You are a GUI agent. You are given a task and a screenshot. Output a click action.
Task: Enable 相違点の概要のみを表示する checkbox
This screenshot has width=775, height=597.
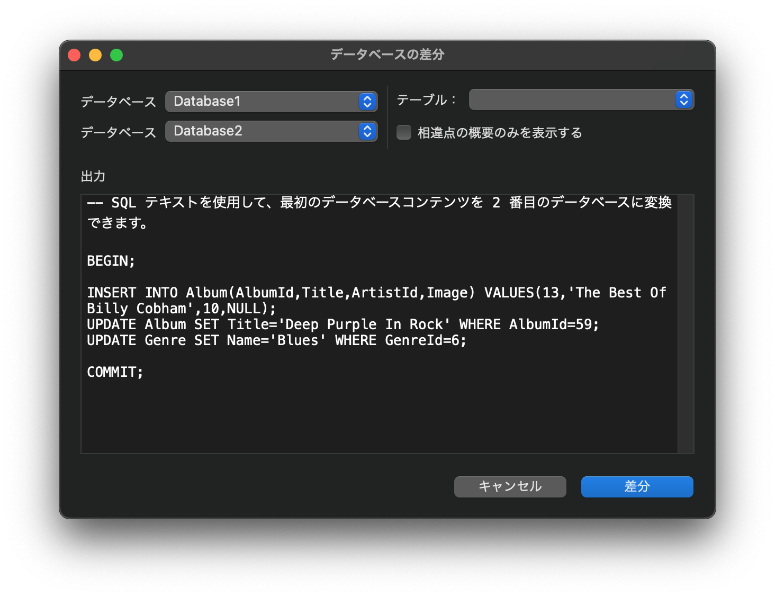coord(404,132)
